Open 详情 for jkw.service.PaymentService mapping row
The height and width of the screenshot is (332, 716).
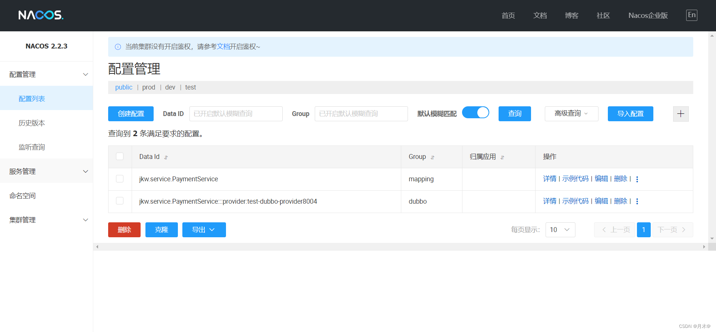pos(550,179)
